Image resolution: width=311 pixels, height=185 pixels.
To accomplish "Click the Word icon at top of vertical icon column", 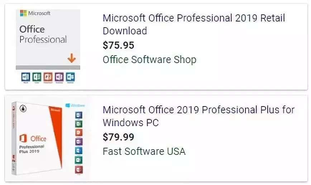I will [x=79, y=115].
